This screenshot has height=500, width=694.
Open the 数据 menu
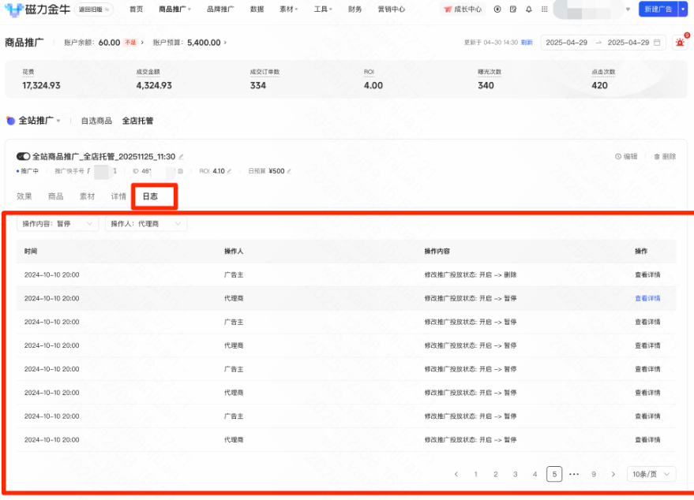[x=257, y=9]
